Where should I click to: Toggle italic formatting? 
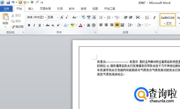click(x=34, y=25)
